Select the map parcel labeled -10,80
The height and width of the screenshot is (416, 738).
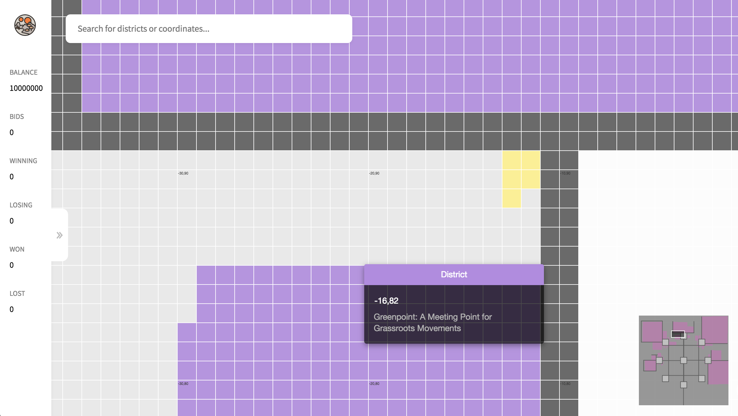click(569, 390)
